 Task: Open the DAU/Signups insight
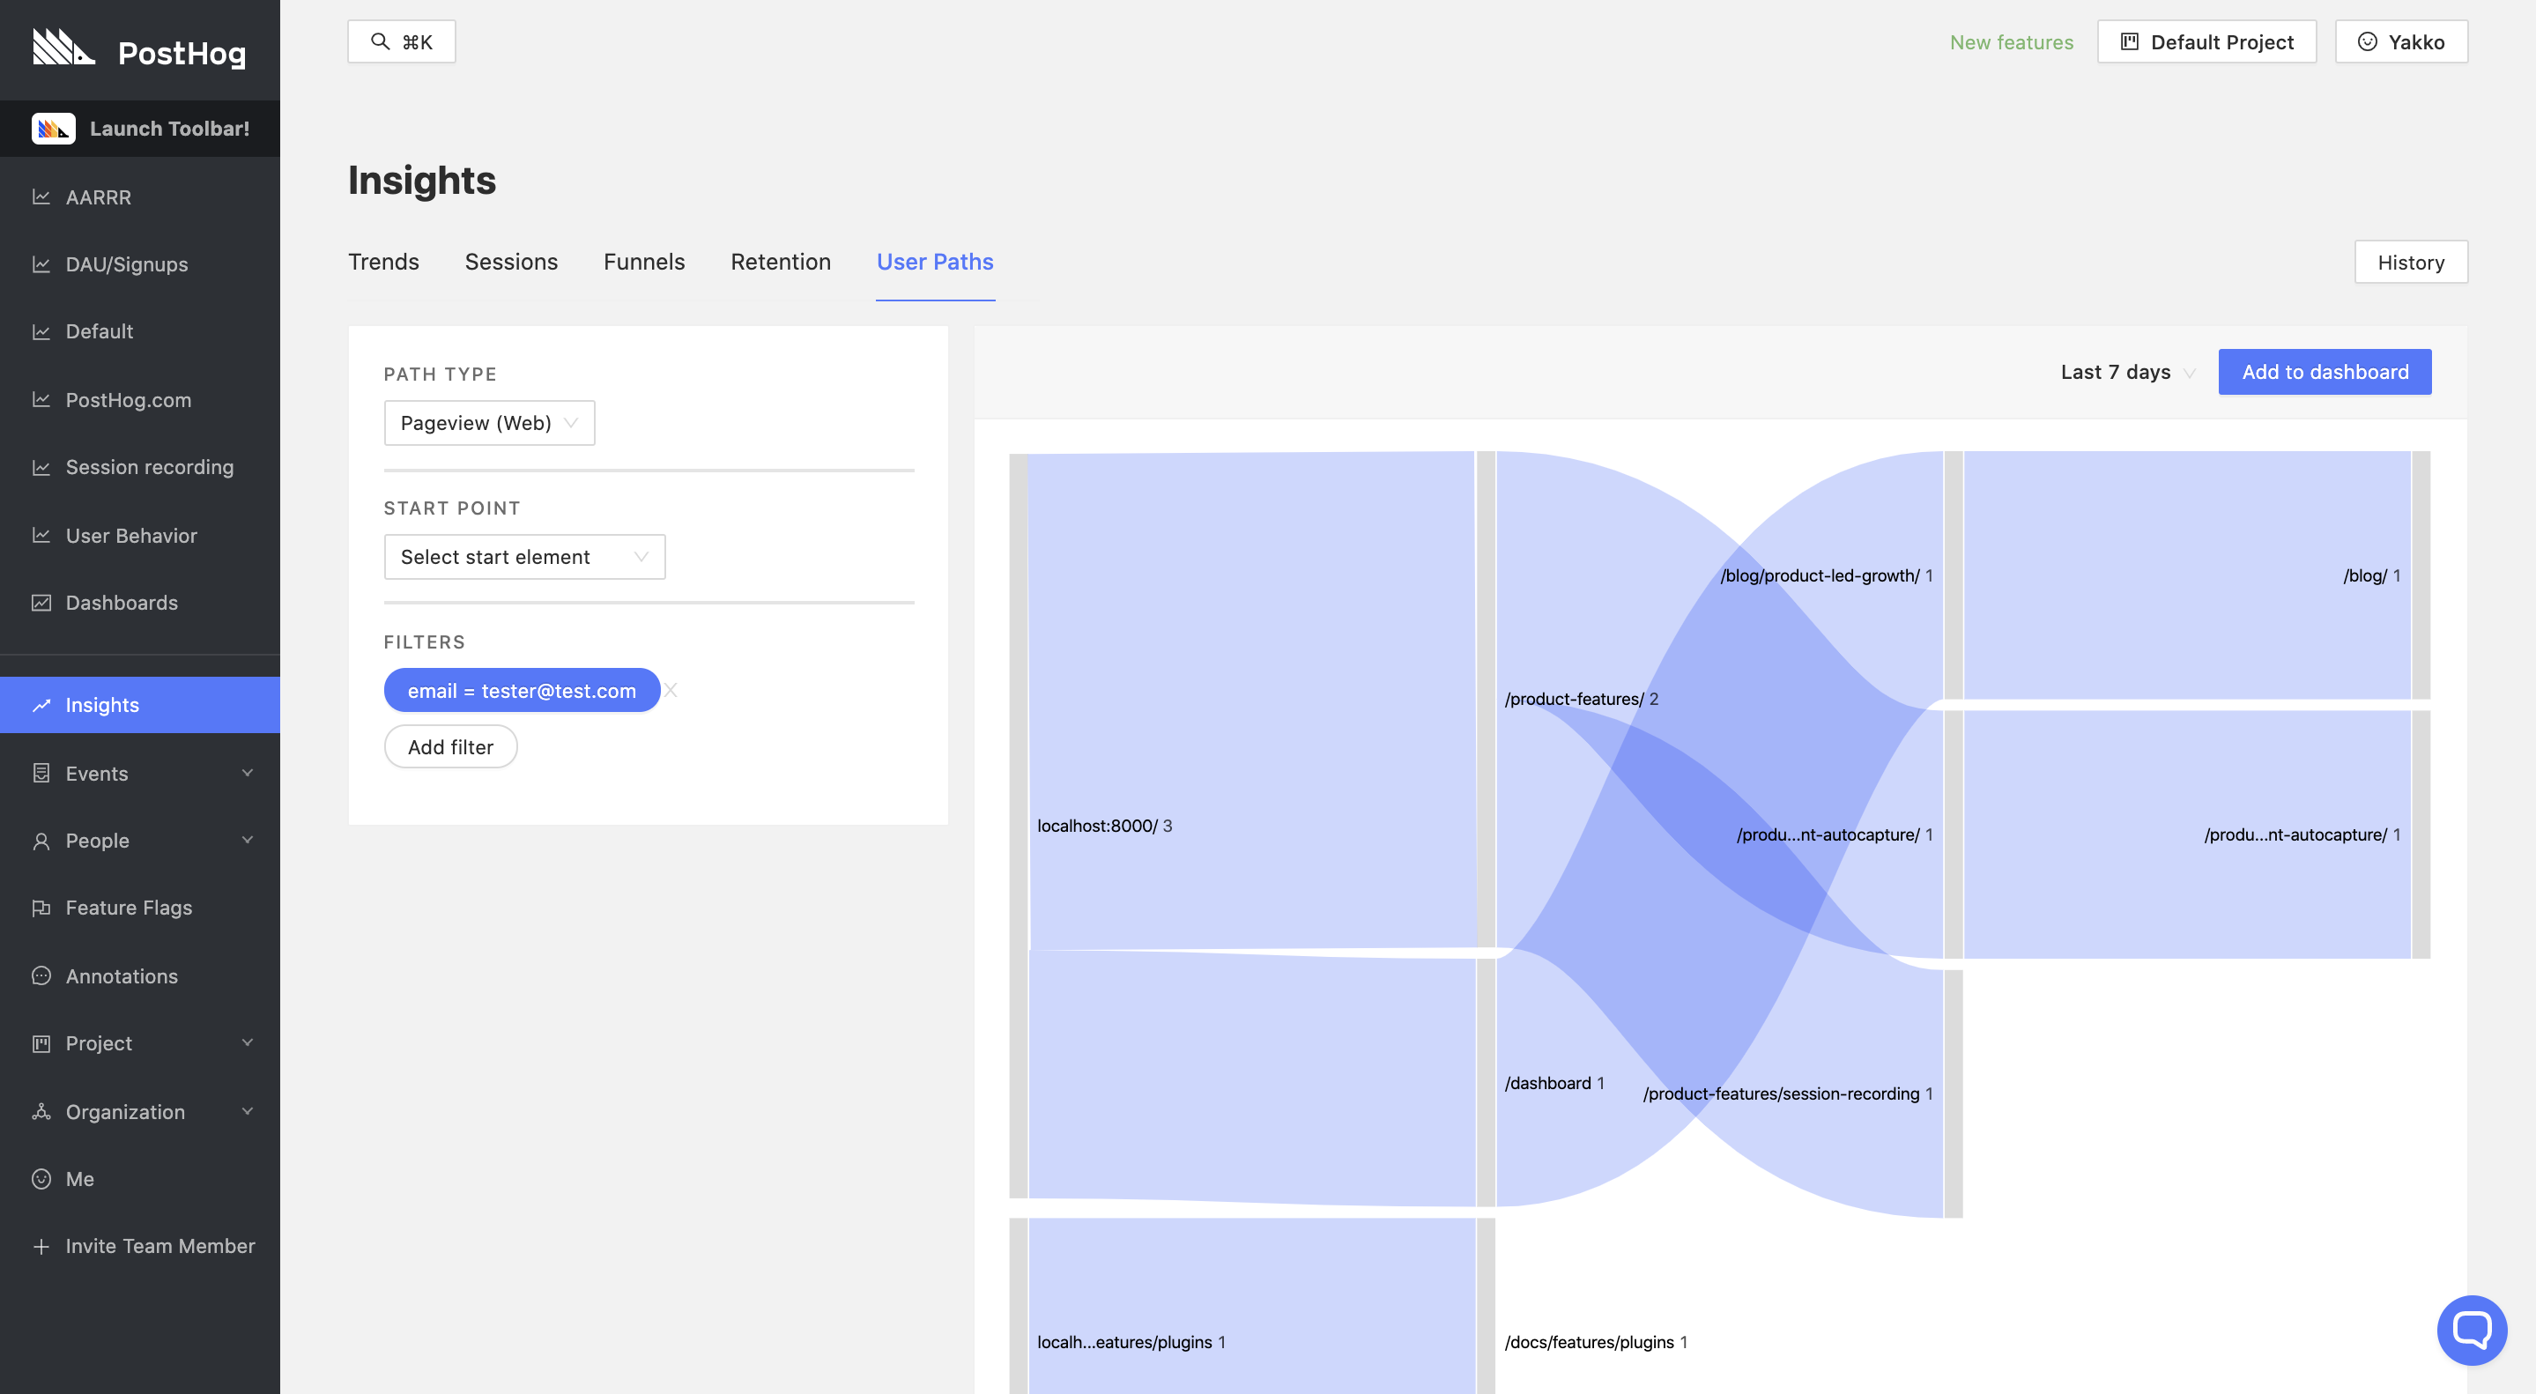click(126, 263)
